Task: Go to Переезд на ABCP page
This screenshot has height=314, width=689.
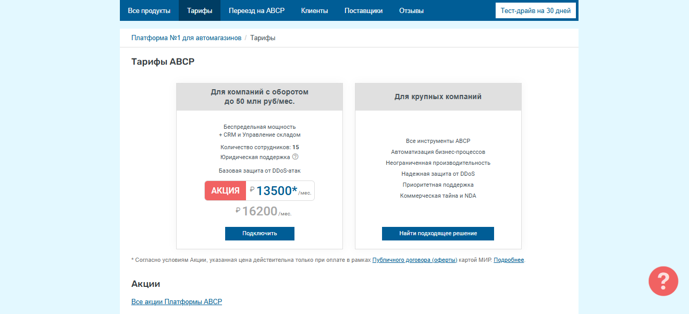Action: [x=256, y=10]
